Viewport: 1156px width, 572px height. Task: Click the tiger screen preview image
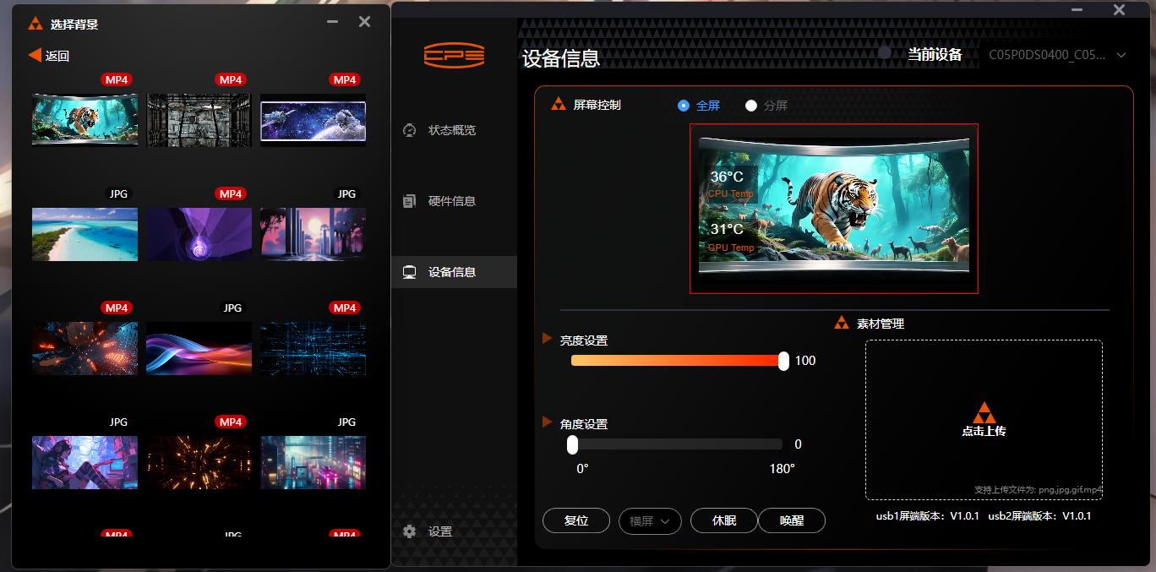pyautogui.click(x=834, y=208)
